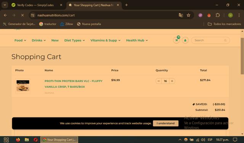The image size is (244, 143).
Task: Select the $271.84 total value
Action: pos(205,80)
